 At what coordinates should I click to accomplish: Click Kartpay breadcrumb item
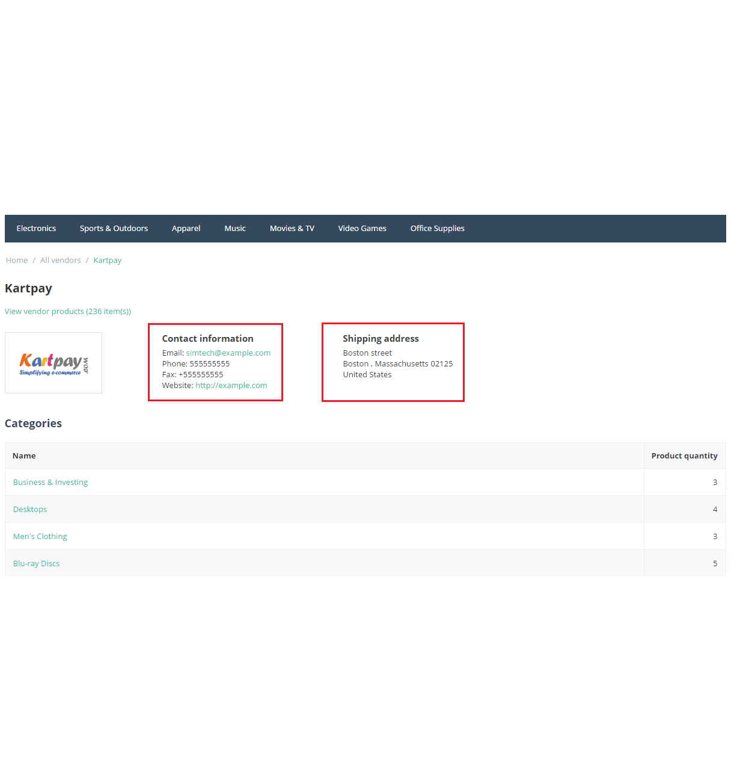(x=108, y=261)
